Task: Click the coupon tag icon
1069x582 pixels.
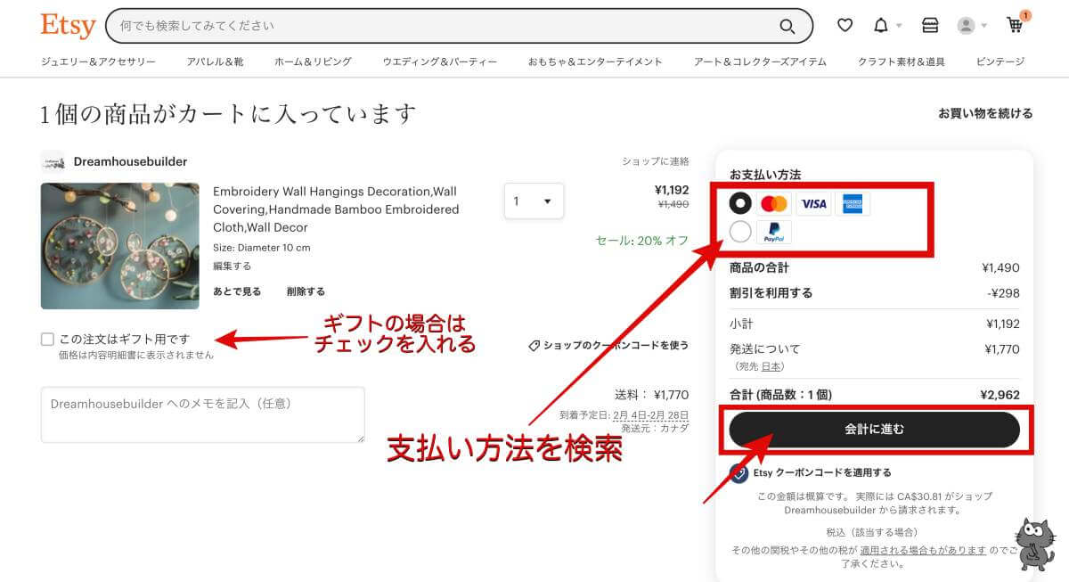Action: coord(534,345)
